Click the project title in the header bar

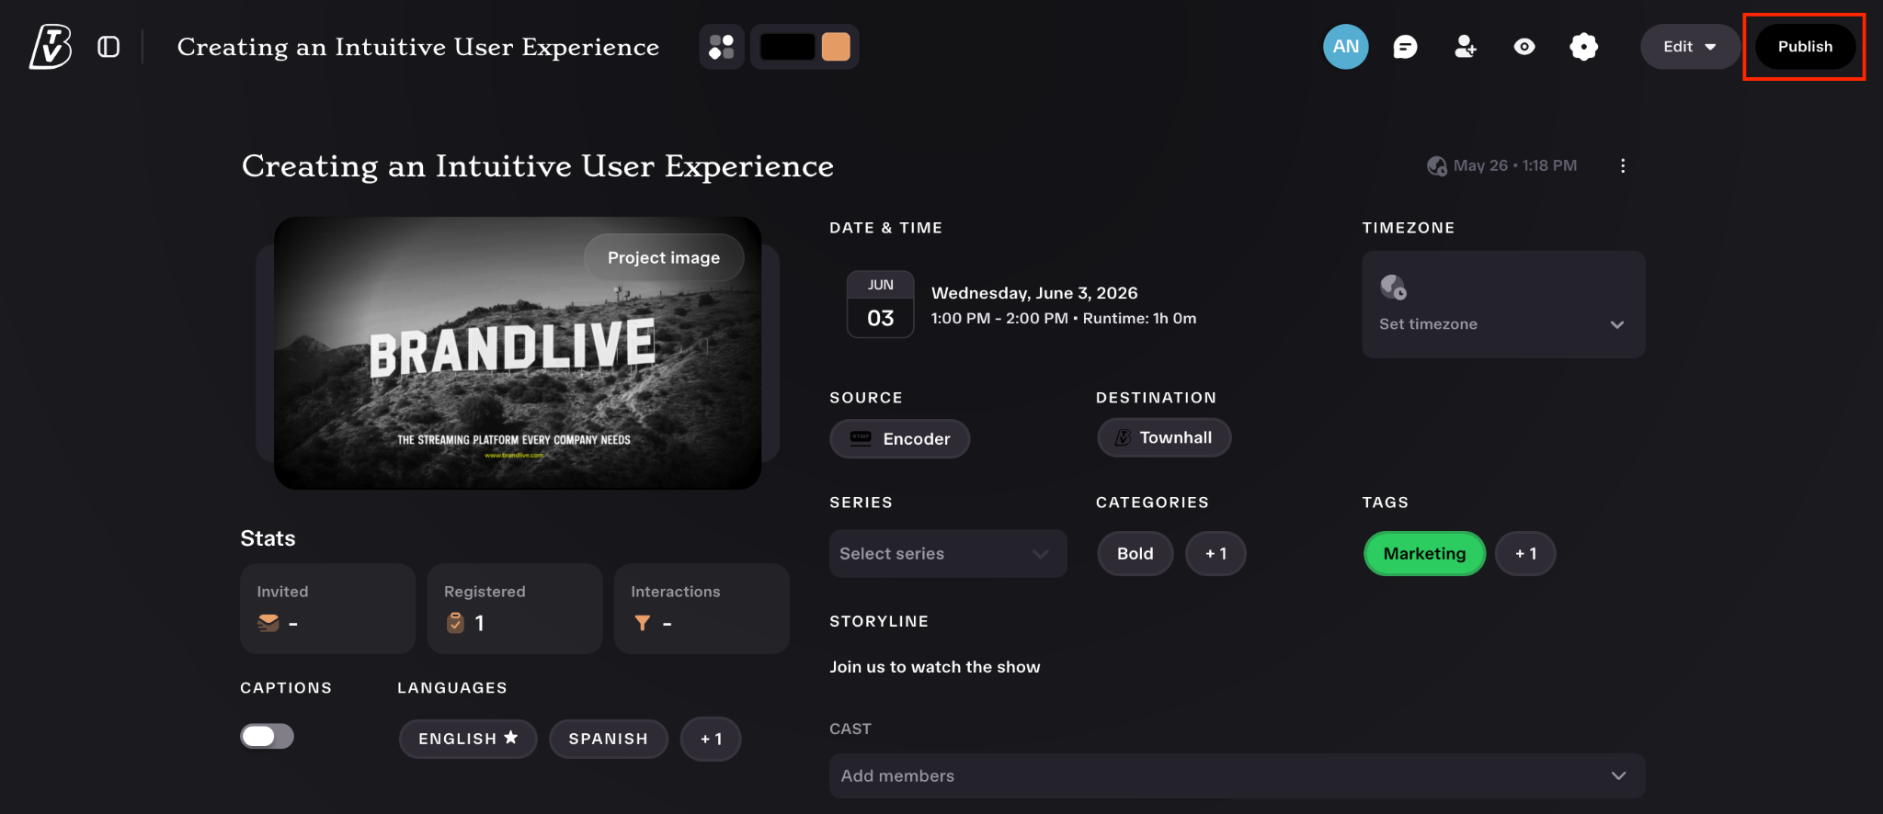coord(418,47)
